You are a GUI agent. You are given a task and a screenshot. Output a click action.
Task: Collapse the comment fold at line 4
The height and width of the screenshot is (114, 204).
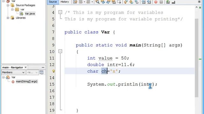(x=60, y=12)
